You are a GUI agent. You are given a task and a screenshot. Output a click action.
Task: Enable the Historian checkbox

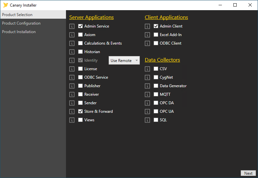[x=80, y=52]
